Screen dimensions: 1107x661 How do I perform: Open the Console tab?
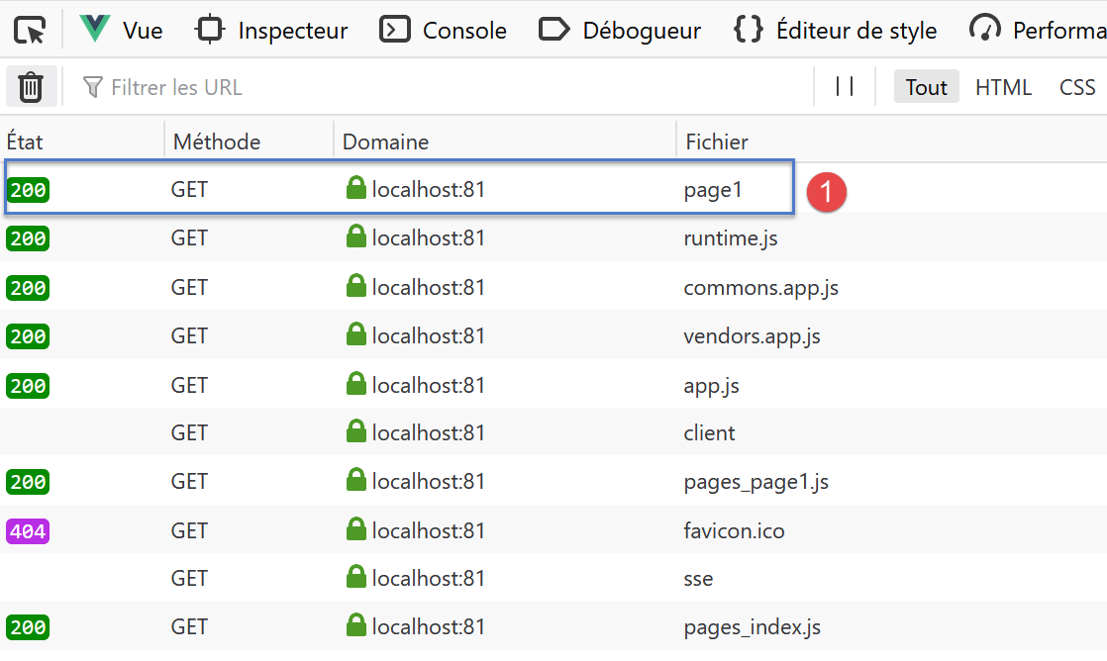[x=444, y=30]
